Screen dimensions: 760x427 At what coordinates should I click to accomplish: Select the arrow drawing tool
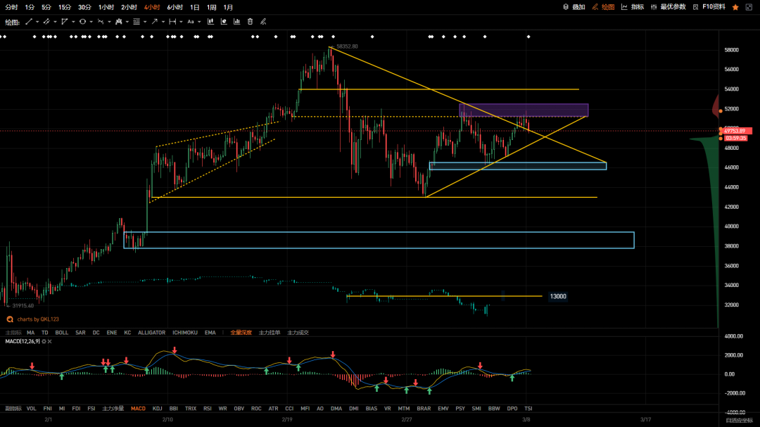click(x=154, y=22)
